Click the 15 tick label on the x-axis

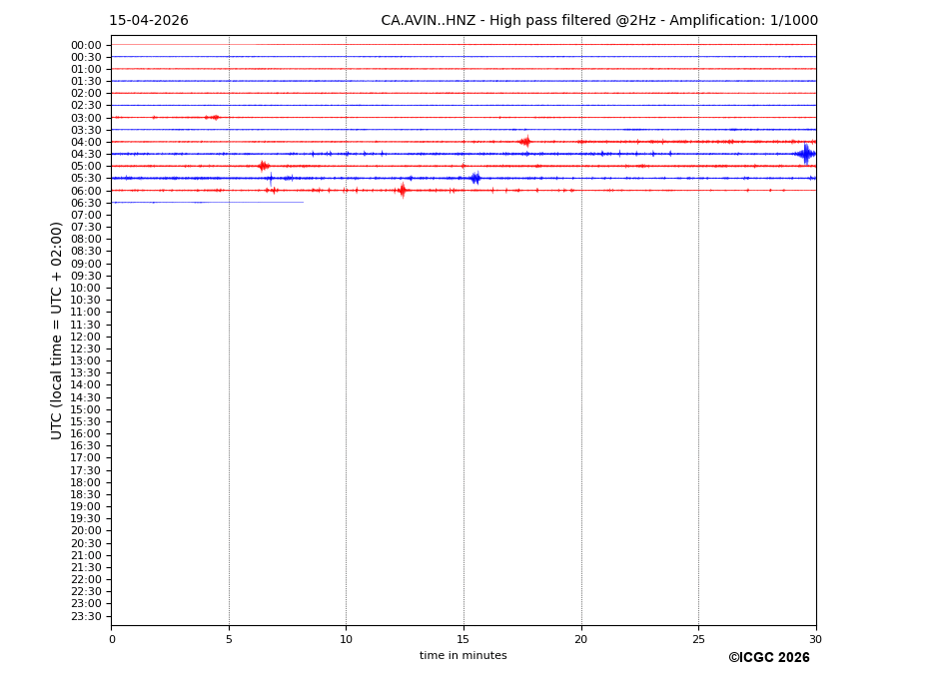(x=463, y=639)
